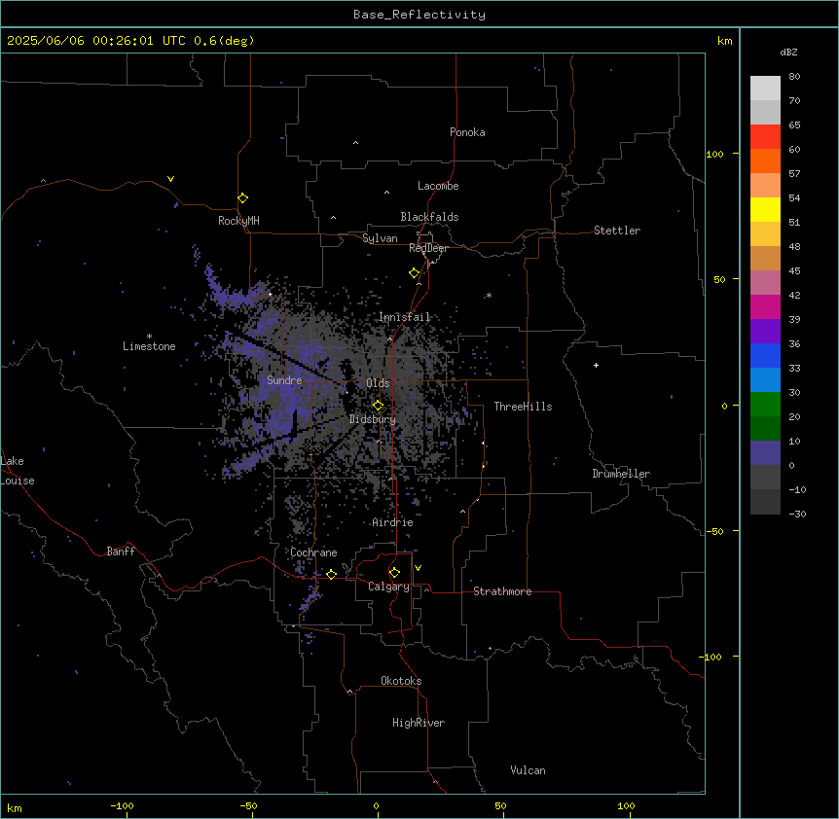Click the Base_Reflectivity title
Viewport: 839px width, 819px height.
[x=419, y=15]
